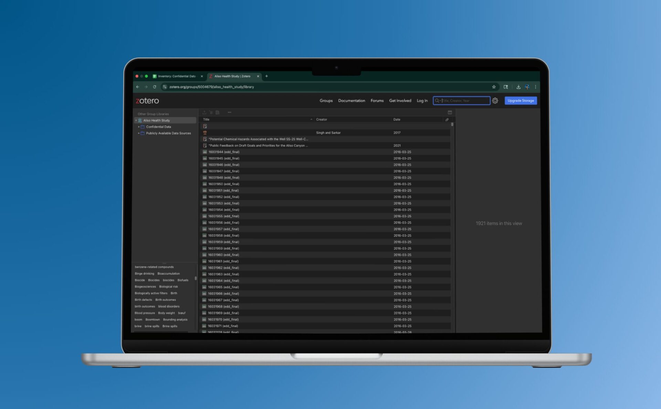The height and width of the screenshot is (409, 661).
Task: Select item 16031963 (edd_final)
Action: pos(325,274)
